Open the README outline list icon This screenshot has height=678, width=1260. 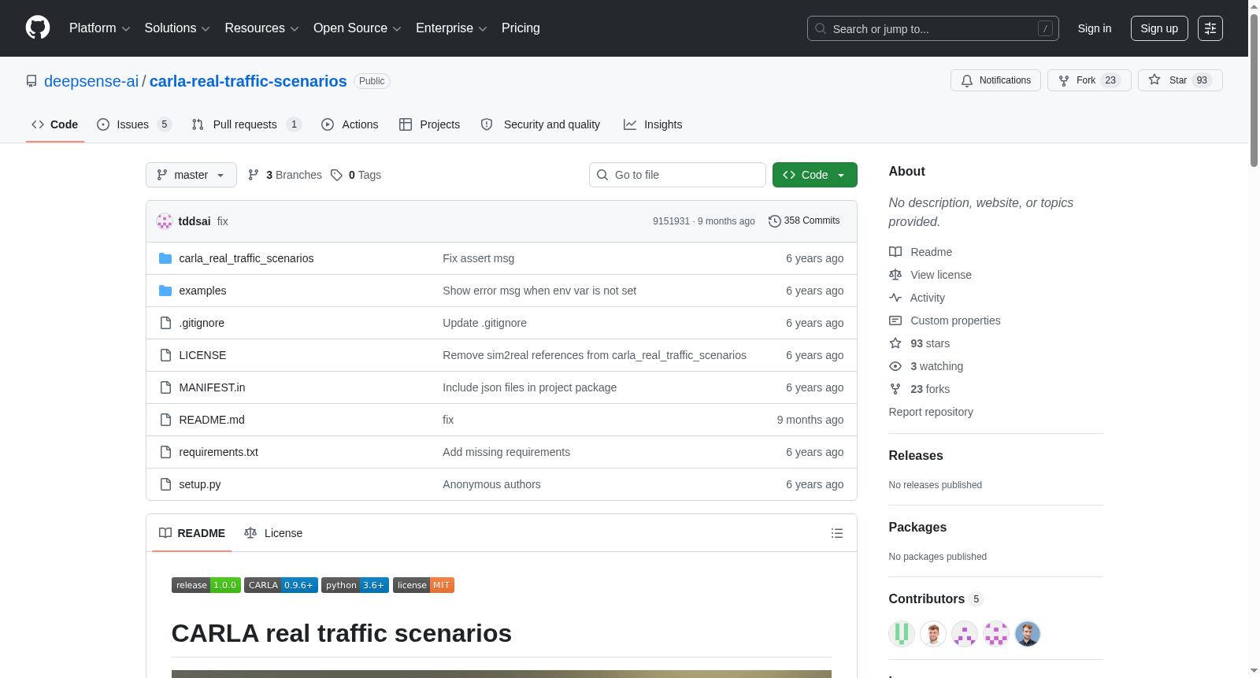coord(837,533)
